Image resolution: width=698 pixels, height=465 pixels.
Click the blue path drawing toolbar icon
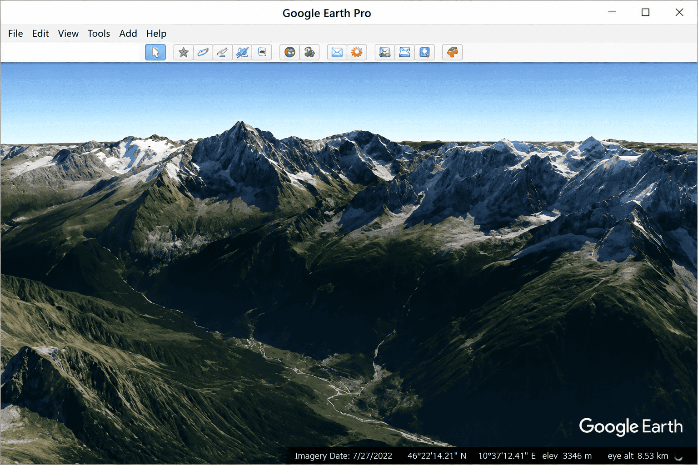click(x=203, y=52)
